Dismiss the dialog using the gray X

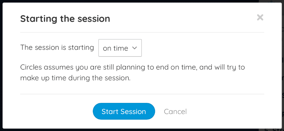pyautogui.click(x=260, y=18)
